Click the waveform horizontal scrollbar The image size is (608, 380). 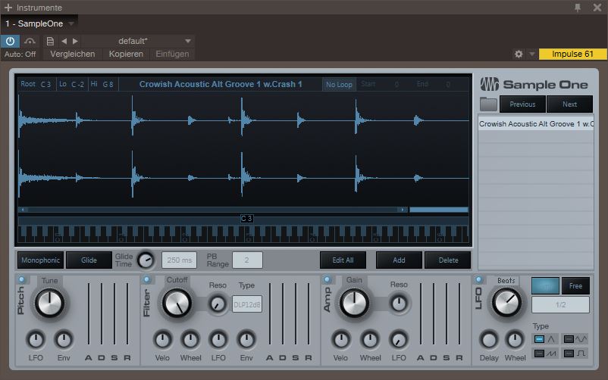pyautogui.click(x=212, y=210)
